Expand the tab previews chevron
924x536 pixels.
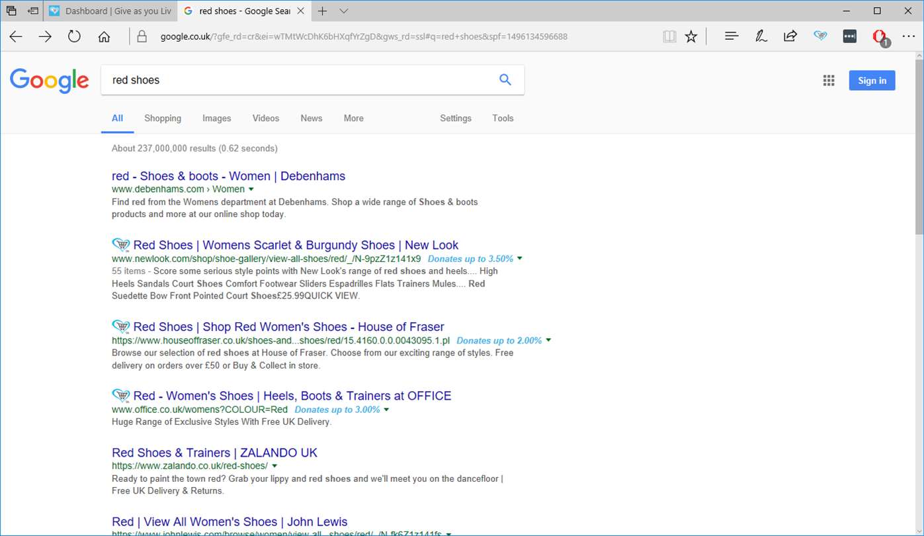click(344, 11)
